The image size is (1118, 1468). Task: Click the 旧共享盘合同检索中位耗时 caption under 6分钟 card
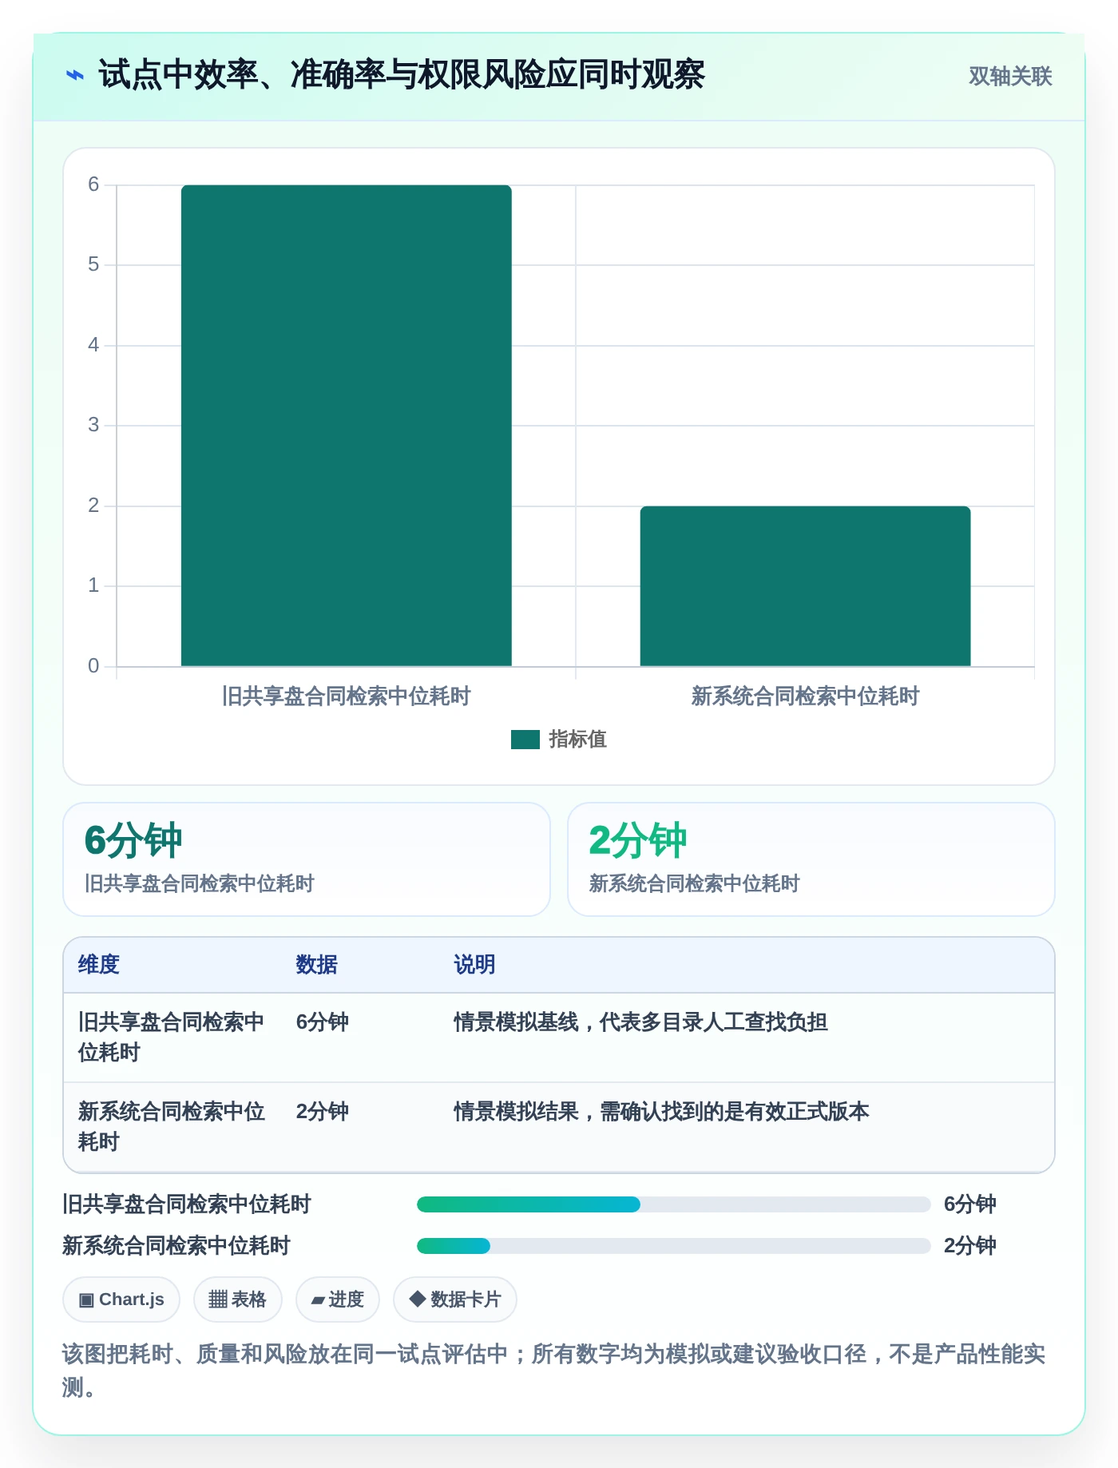point(200,883)
